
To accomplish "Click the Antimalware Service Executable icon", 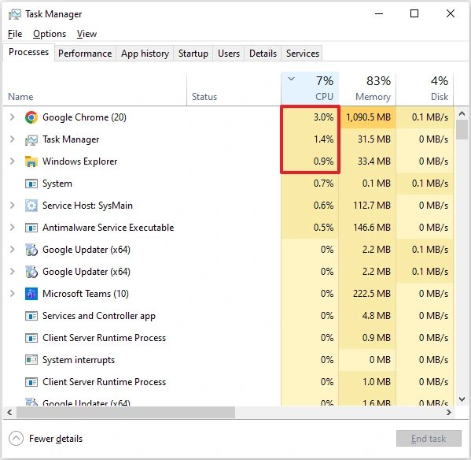I will tap(31, 228).
